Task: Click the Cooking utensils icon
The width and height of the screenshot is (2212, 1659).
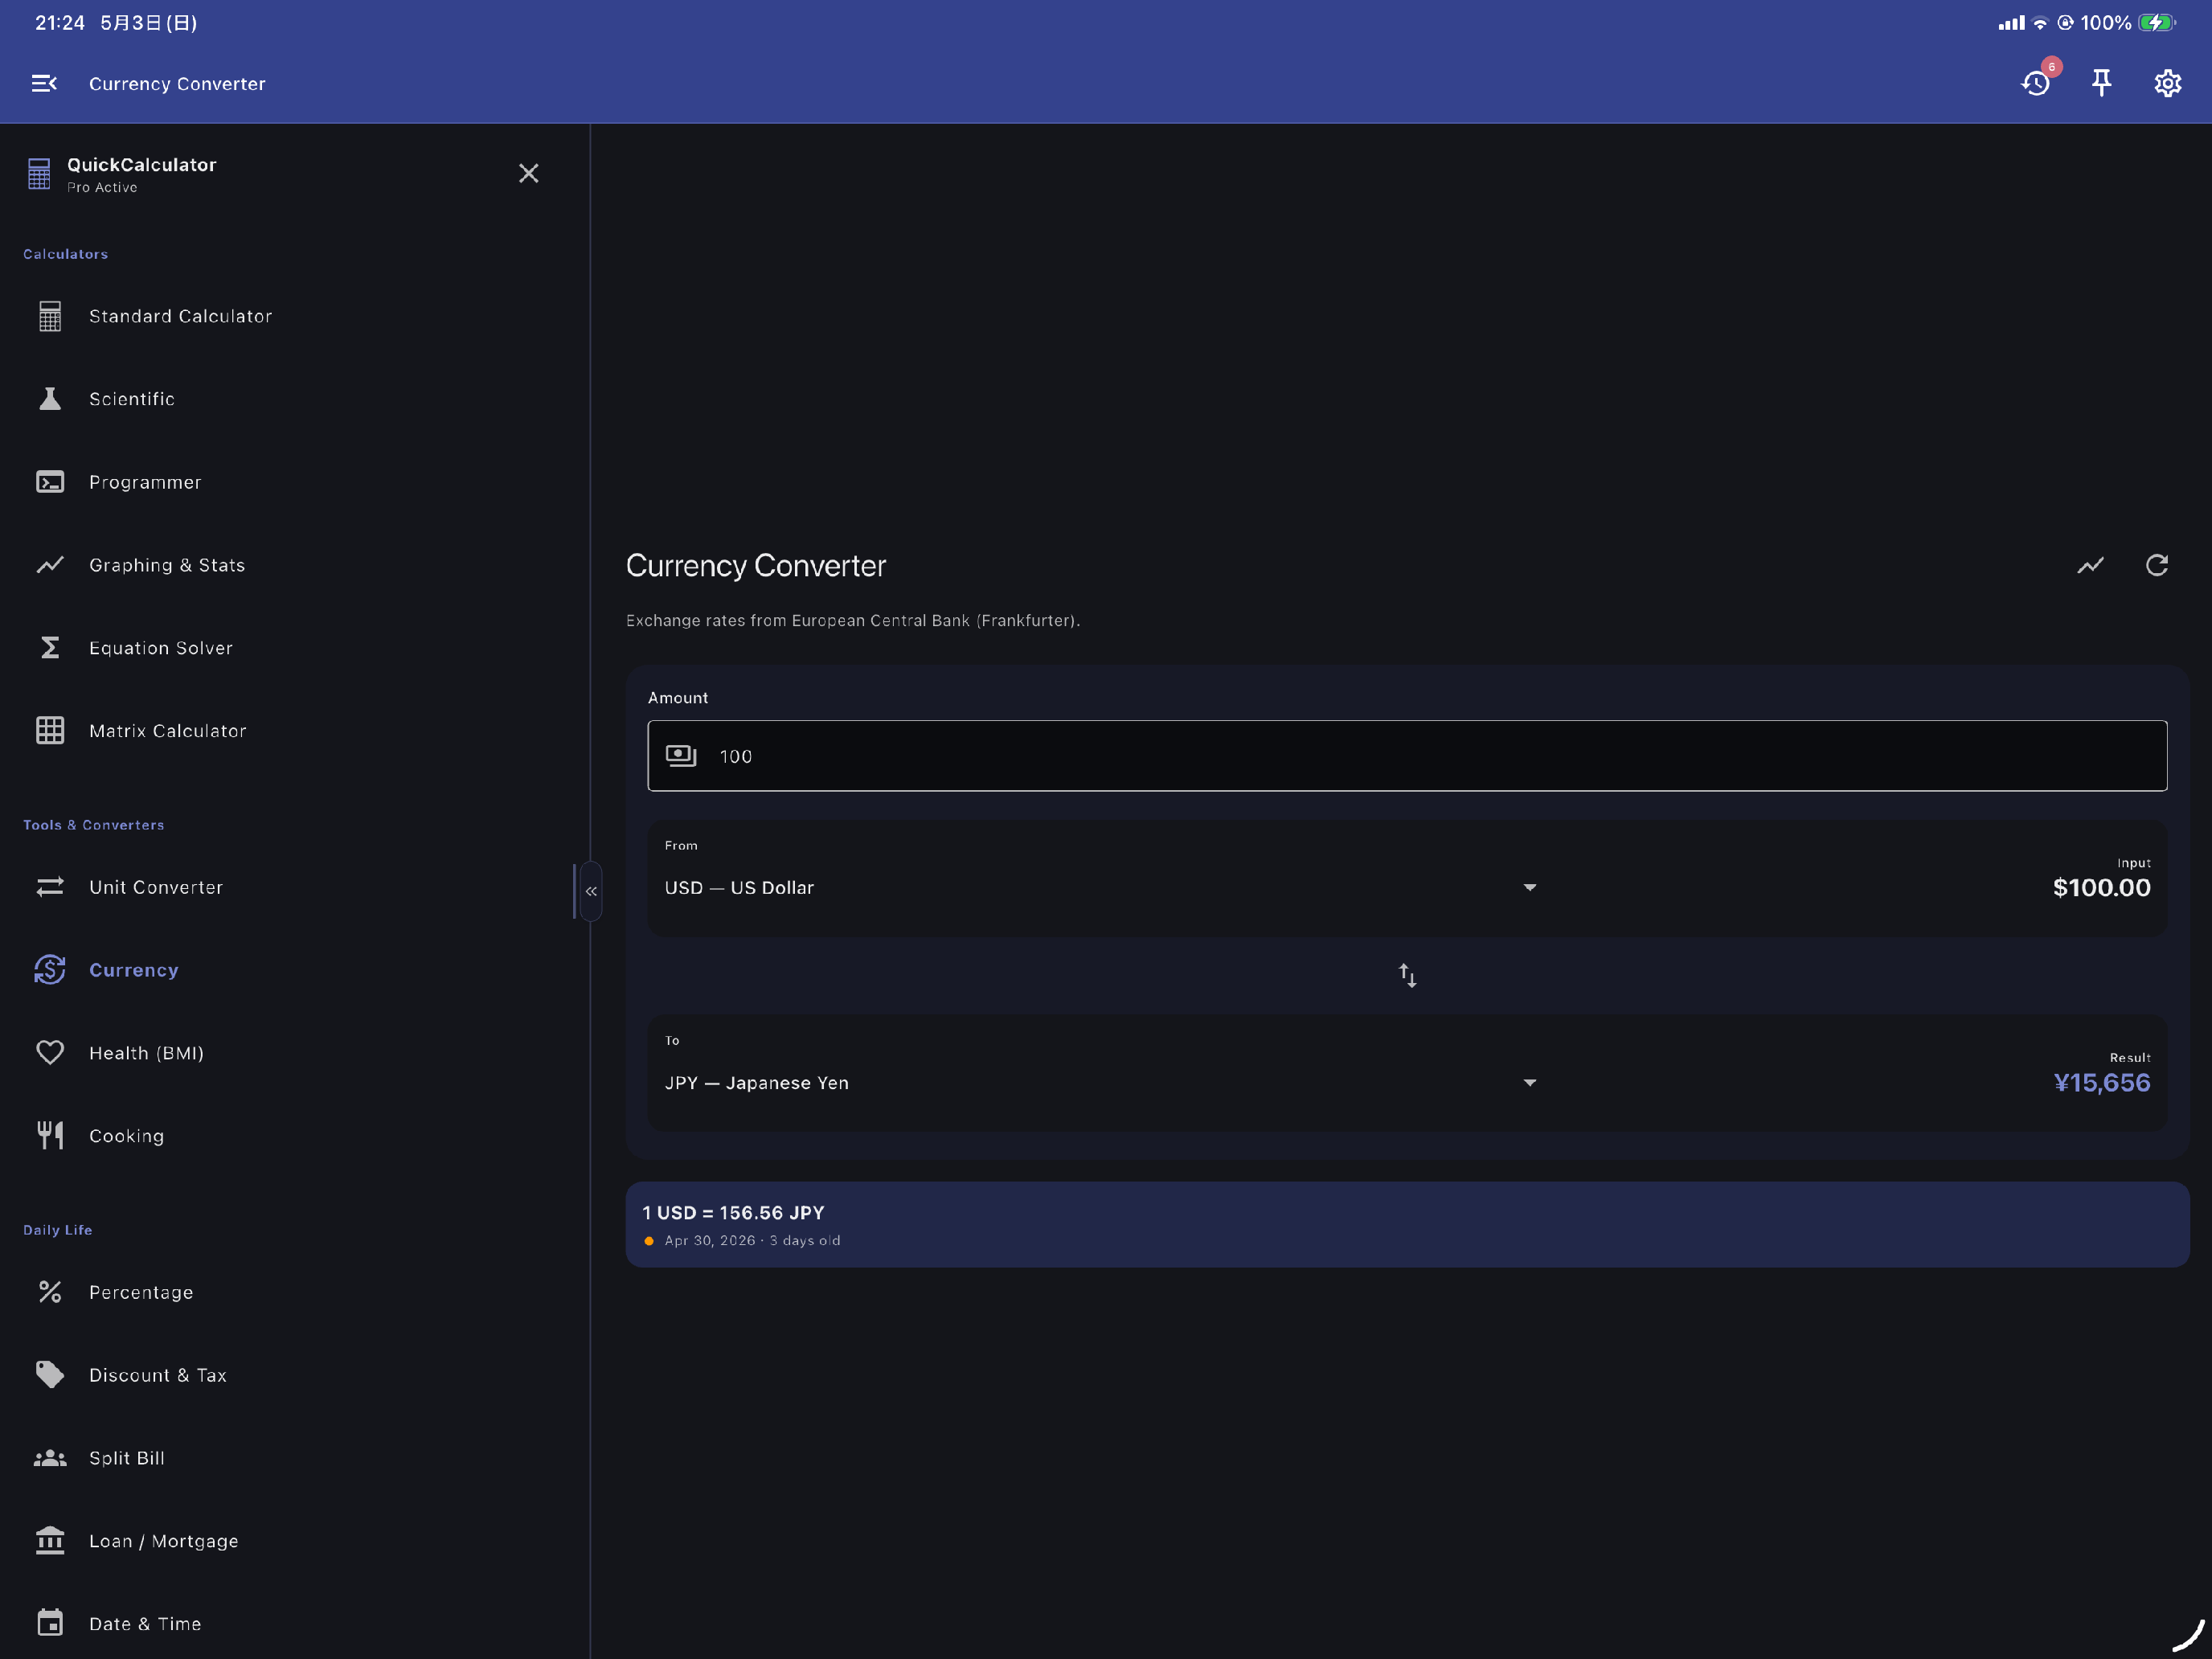Action: [50, 1136]
